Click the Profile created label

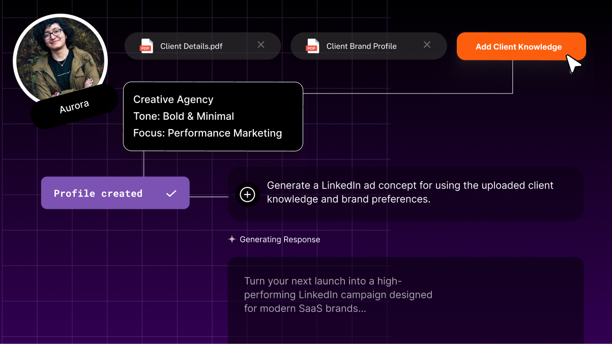(98, 193)
